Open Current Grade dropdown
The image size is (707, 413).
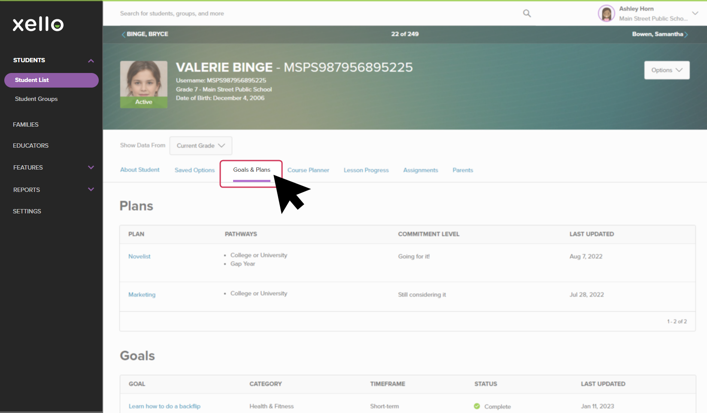(200, 146)
